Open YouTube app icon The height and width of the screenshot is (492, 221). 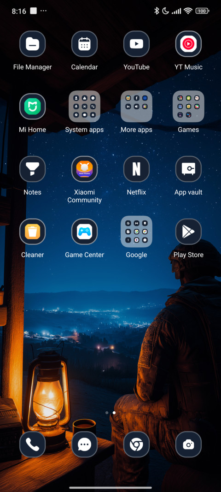[x=136, y=44]
